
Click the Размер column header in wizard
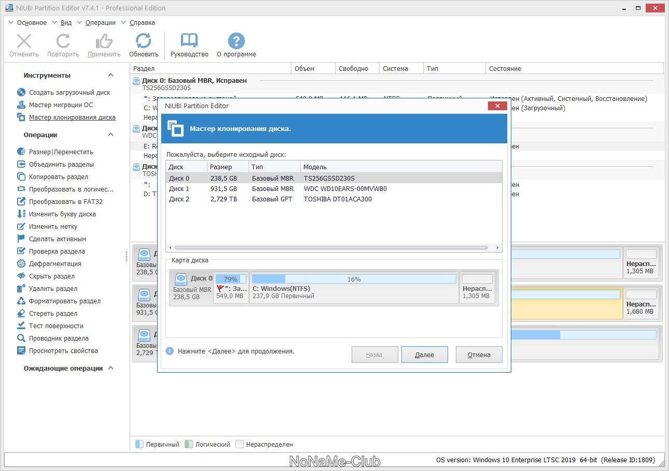pos(228,167)
